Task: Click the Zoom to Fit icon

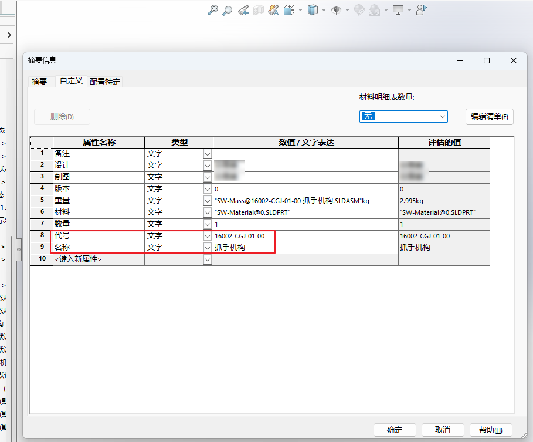Action: tap(213, 10)
